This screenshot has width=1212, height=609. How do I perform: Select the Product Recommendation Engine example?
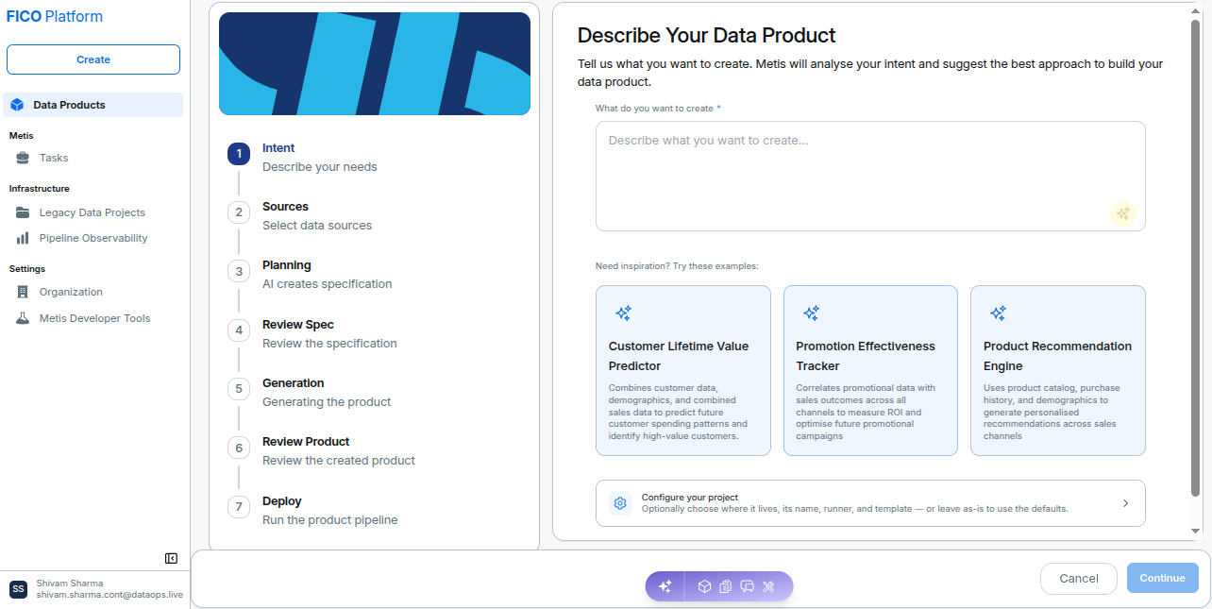coord(1058,371)
